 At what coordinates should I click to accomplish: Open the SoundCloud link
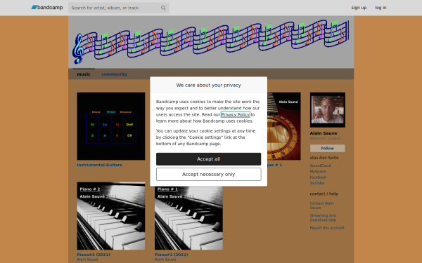coord(320,166)
